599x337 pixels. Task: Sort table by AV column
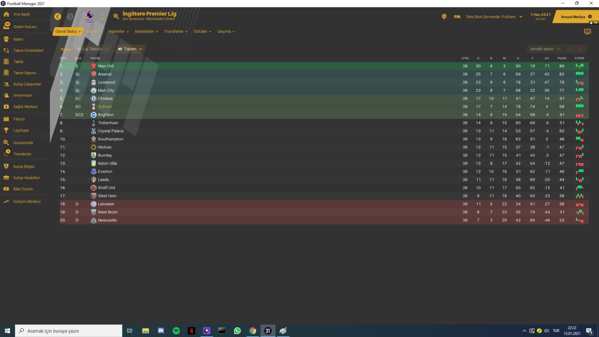tap(547, 58)
